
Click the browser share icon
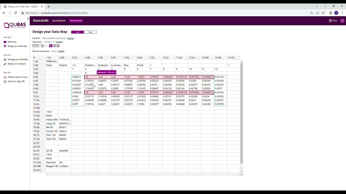point(318,13)
